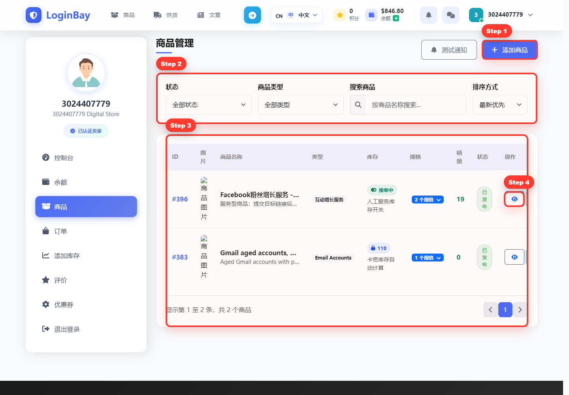Go to 控制台 in sidebar
This screenshot has height=395, width=569.
click(86, 158)
